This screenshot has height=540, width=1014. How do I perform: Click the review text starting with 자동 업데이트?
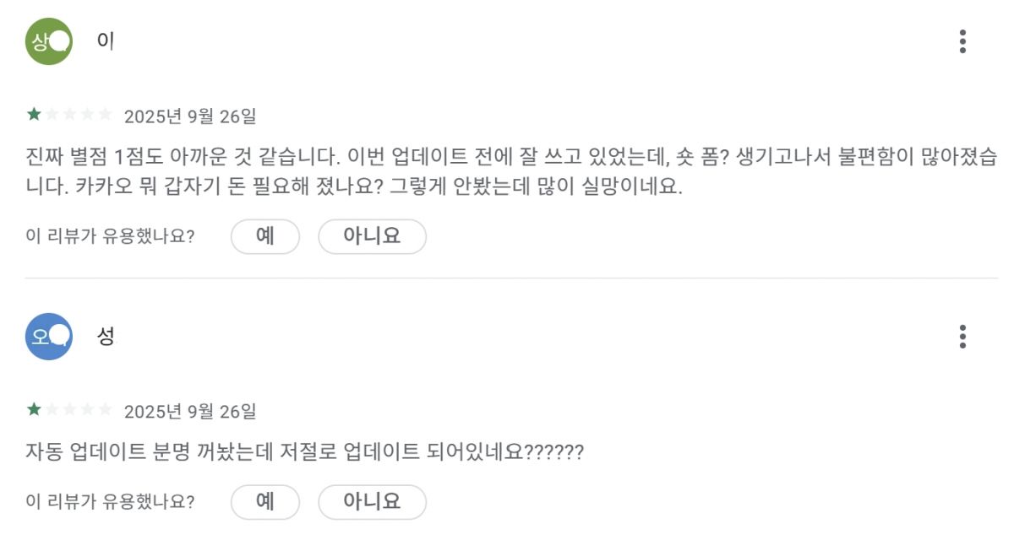(x=305, y=452)
